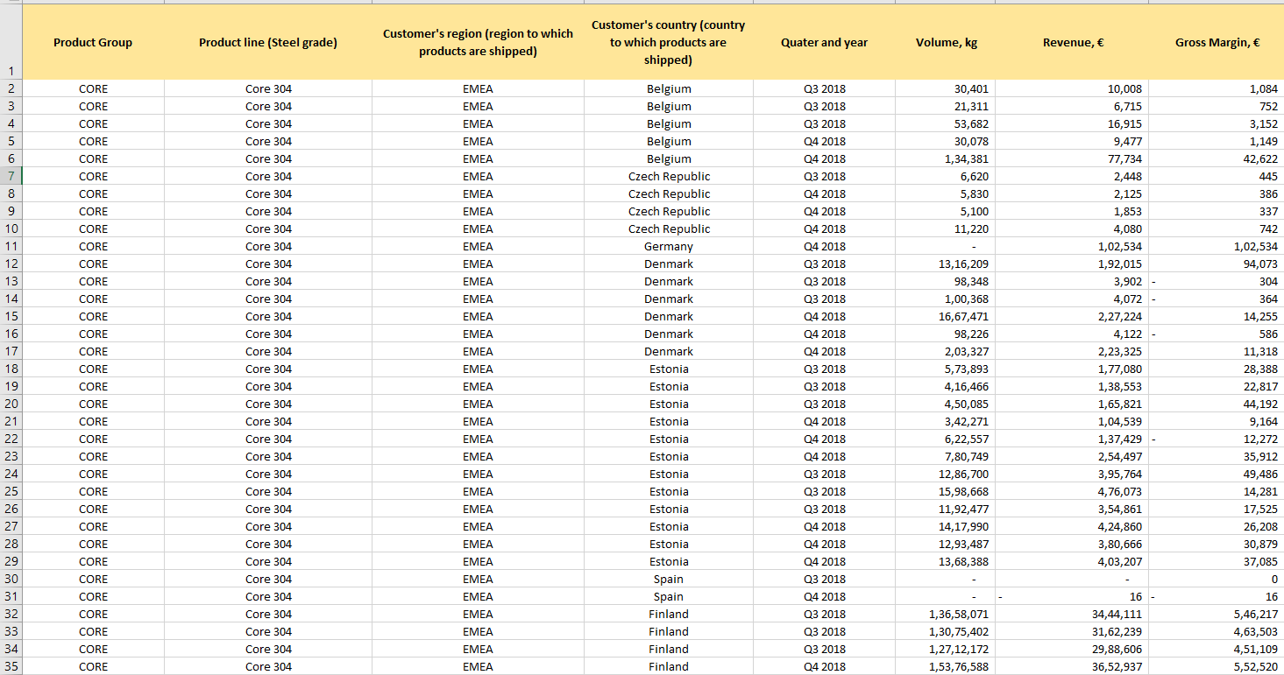Select row number 1 header
Screen dimensions: 1284x675
pos(11,42)
